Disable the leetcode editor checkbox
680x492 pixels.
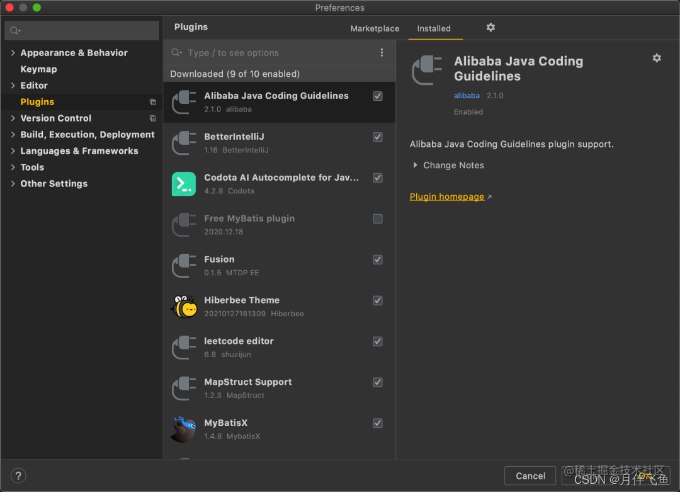tap(378, 341)
